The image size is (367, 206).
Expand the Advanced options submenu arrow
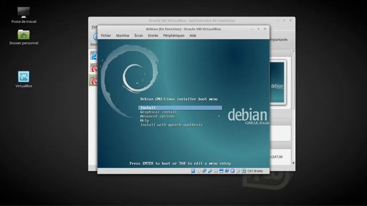218,116
